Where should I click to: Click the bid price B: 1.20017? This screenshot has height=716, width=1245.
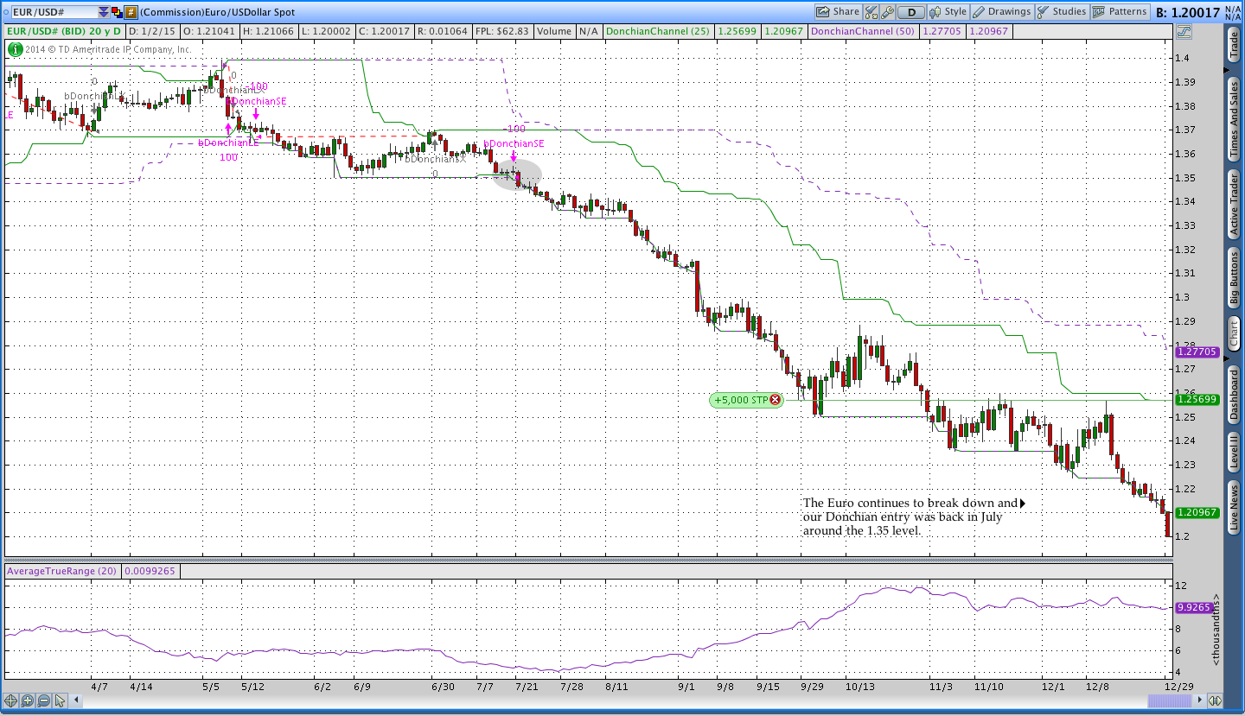pyautogui.click(x=1188, y=12)
